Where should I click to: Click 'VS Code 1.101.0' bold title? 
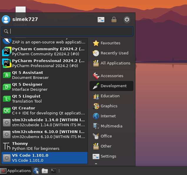(30, 155)
